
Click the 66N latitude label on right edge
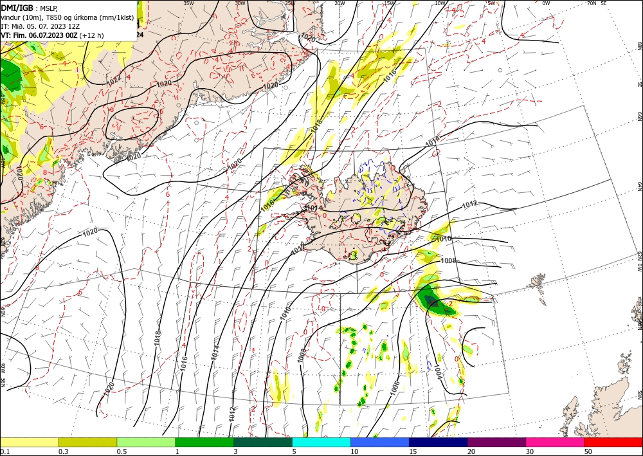pyautogui.click(x=639, y=118)
